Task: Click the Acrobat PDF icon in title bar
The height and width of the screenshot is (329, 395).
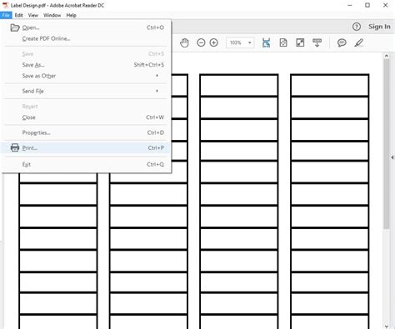Action: point(5,5)
